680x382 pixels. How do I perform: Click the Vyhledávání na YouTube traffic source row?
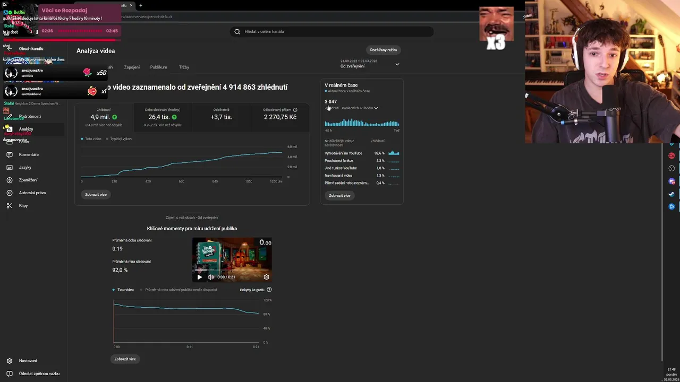tap(362, 153)
